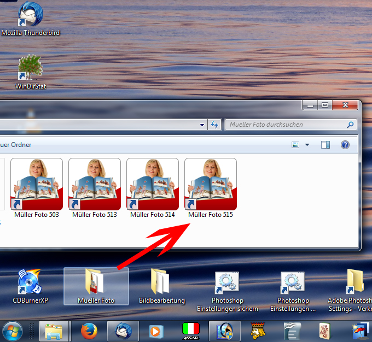Open the globe with shield taskbar icon
372x342 pixels.
[x=225, y=331]
